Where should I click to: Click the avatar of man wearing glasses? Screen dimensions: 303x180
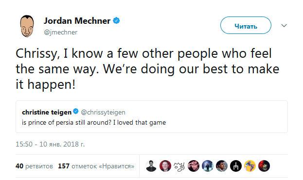[194, 166]
